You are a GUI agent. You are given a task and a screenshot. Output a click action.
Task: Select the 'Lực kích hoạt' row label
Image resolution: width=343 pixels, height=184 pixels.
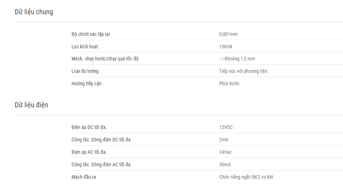click(x=85, y=47)
